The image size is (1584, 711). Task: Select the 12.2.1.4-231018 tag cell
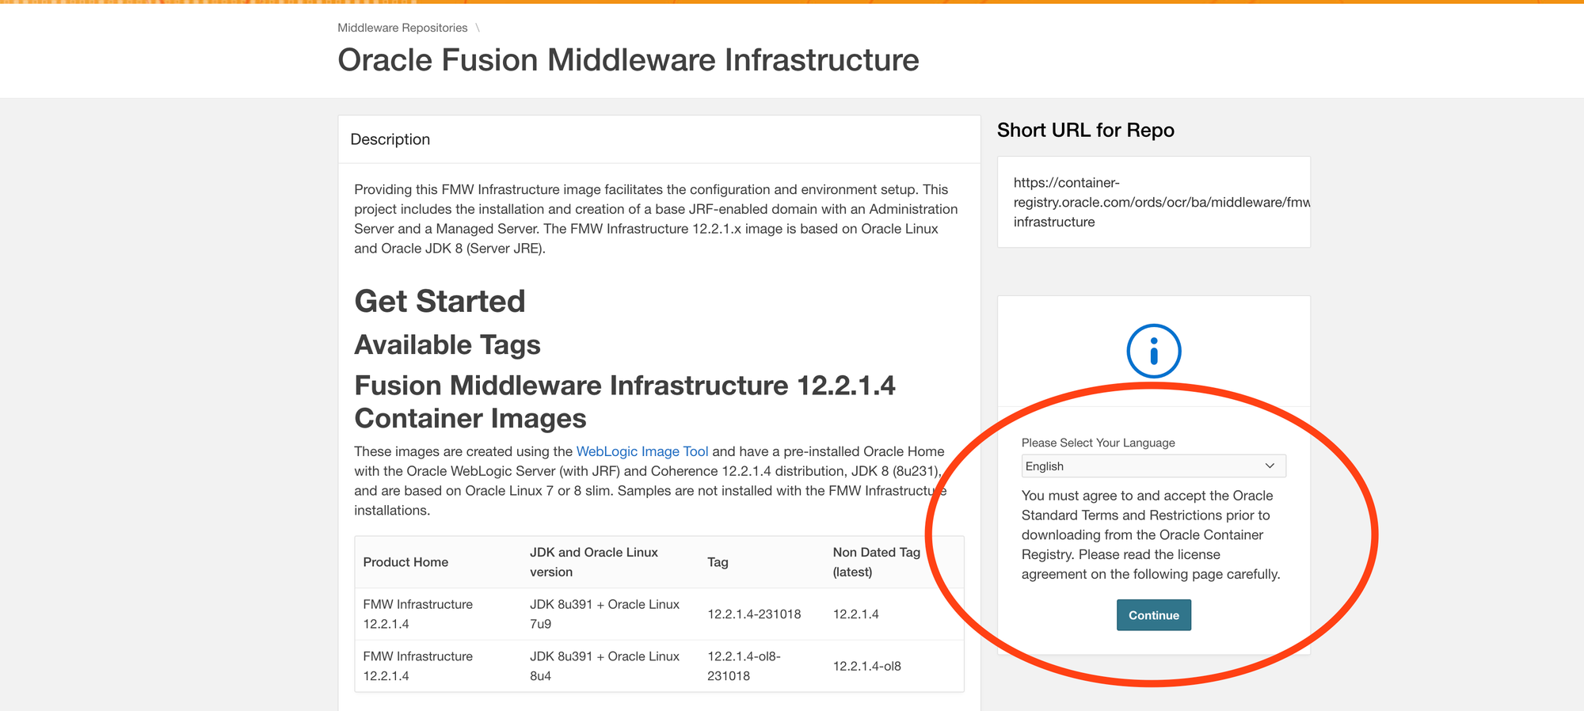[754, 614]
